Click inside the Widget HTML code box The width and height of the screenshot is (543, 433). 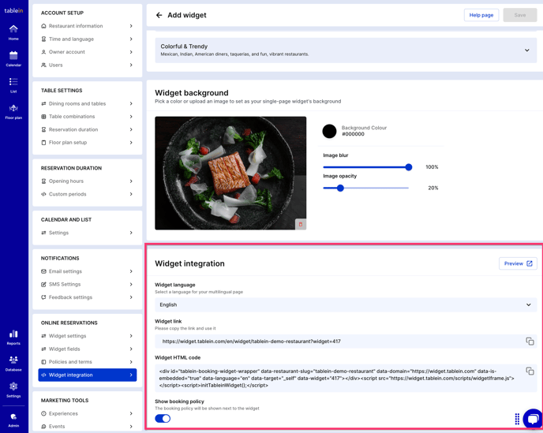pos(346,378)
